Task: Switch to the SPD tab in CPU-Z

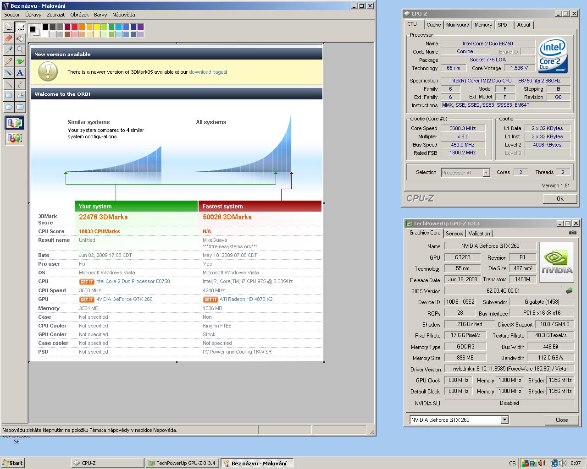Action: 503,25
